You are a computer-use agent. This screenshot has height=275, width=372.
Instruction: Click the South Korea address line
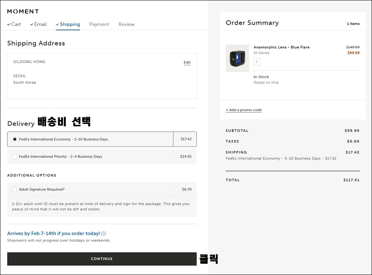24,82
